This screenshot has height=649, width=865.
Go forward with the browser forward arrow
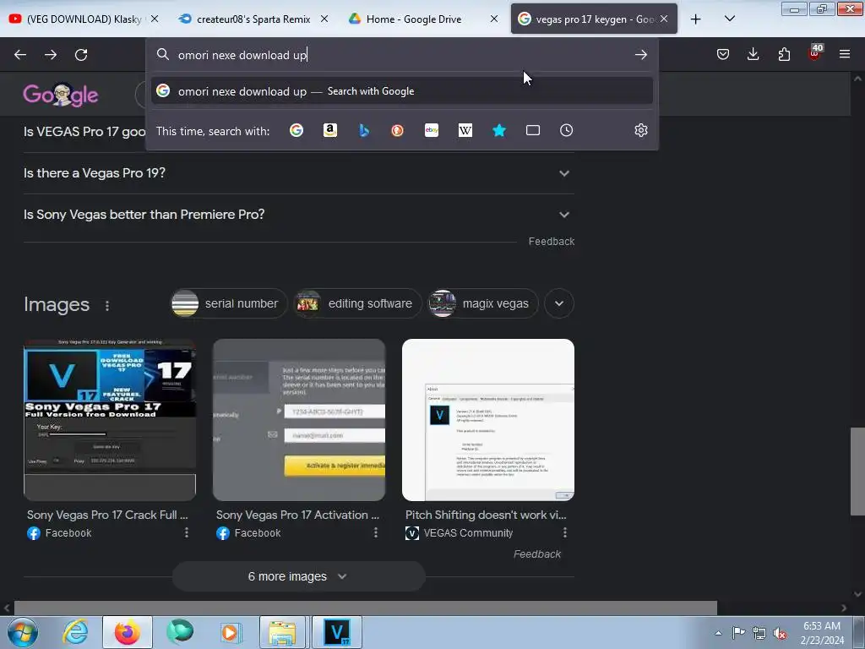[x=51, y=55]
